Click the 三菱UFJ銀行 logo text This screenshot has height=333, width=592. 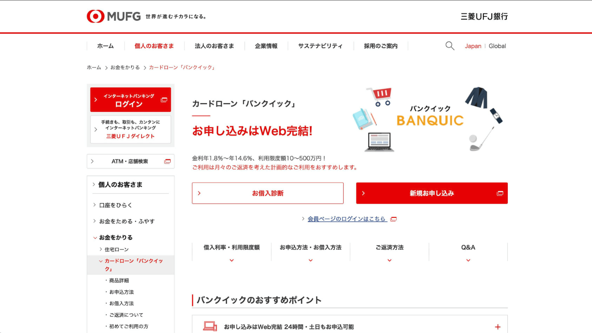pos(484,16)
